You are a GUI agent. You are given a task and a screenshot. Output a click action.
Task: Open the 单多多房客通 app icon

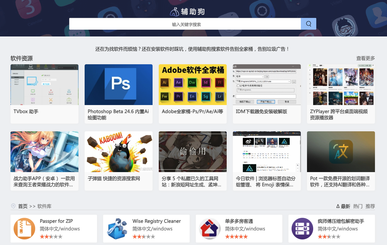pyautogui.click(x=210, y=229)
